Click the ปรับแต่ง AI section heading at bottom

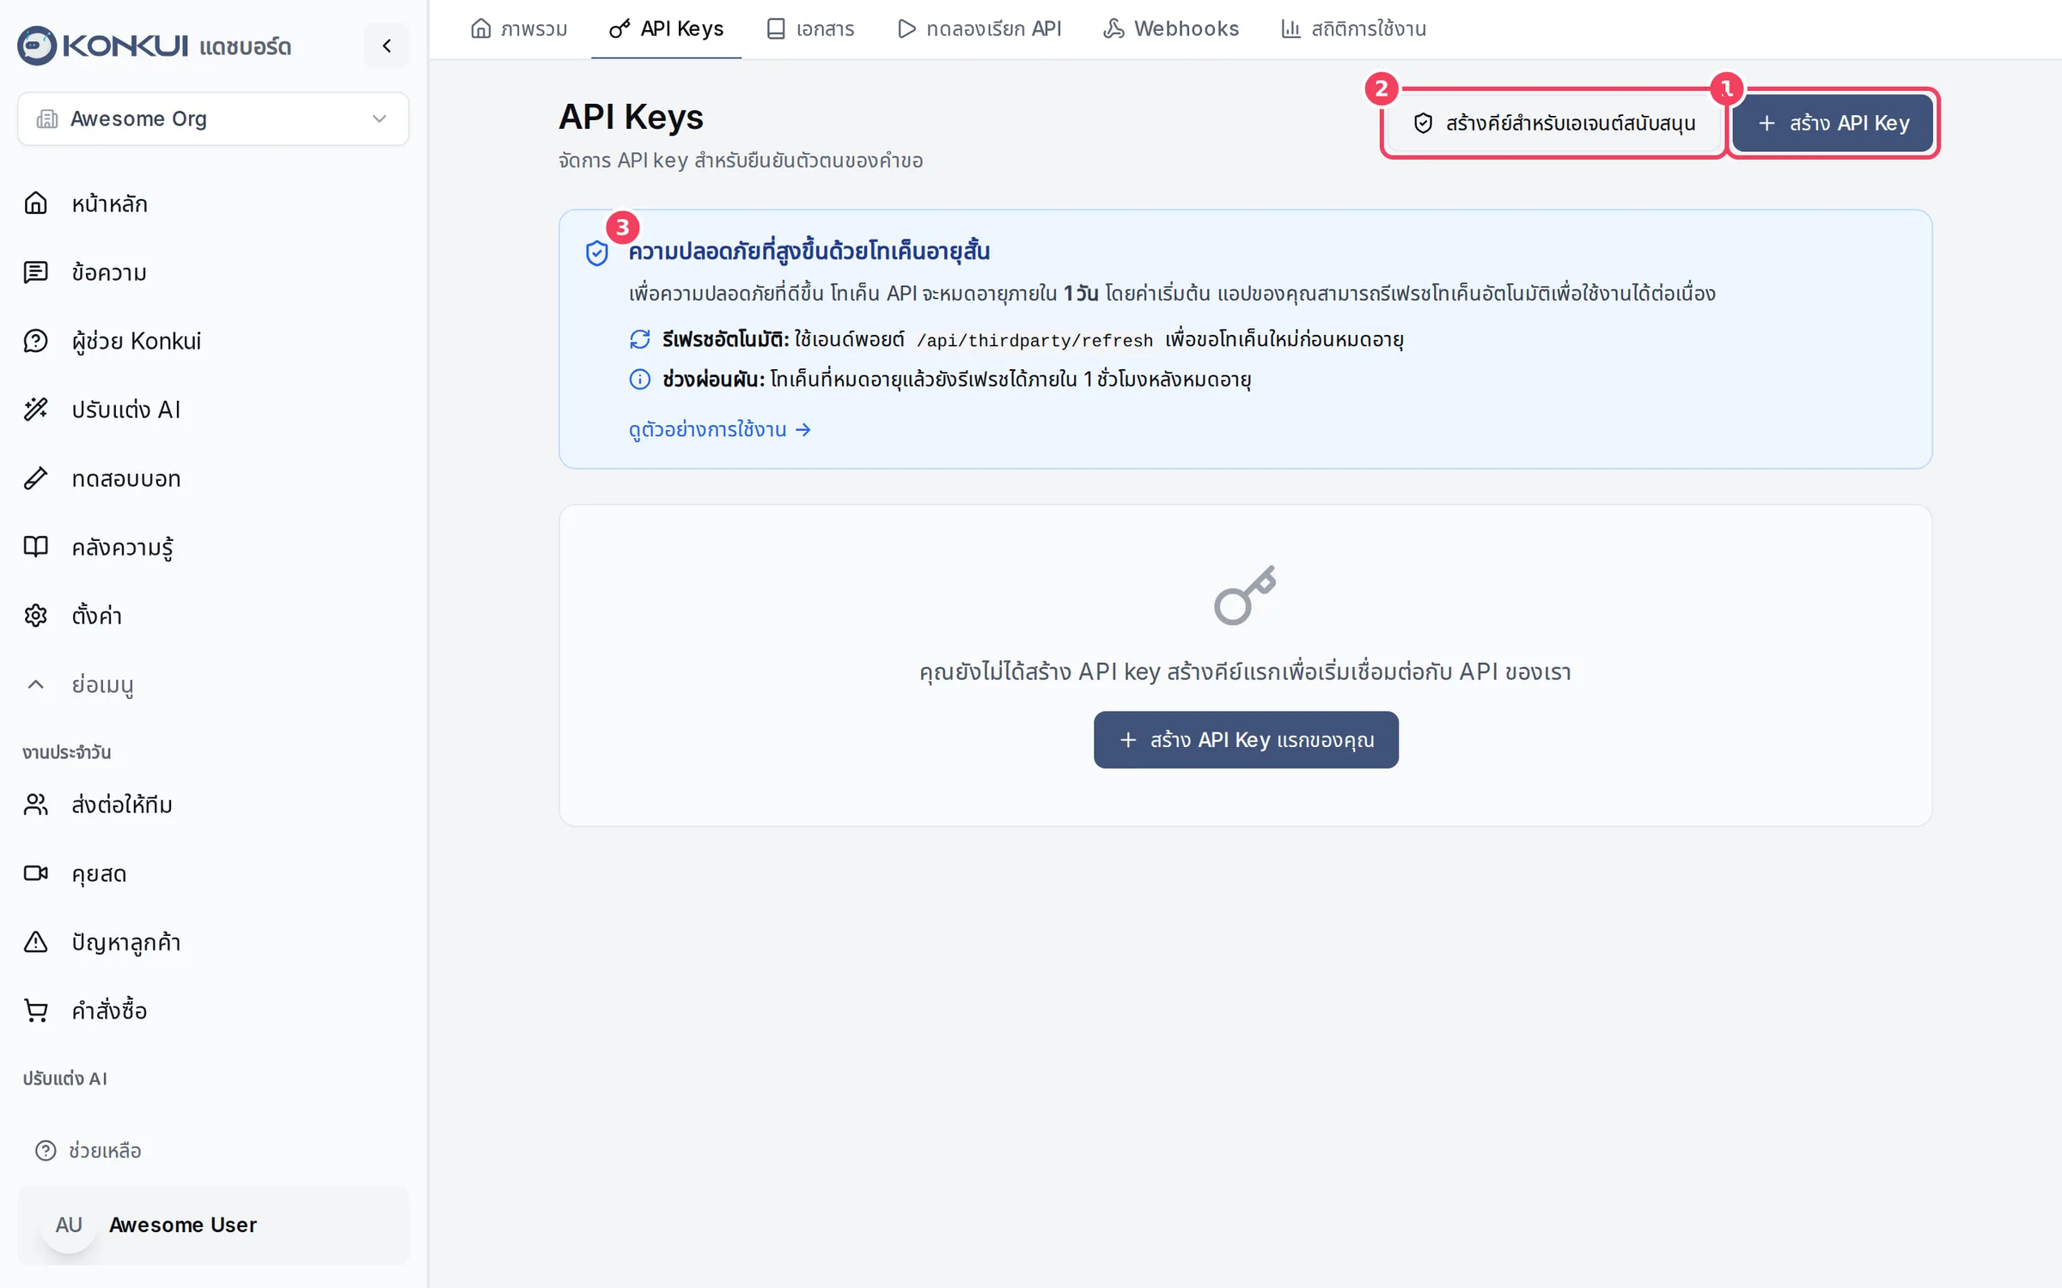click(x=65, y=1078)
